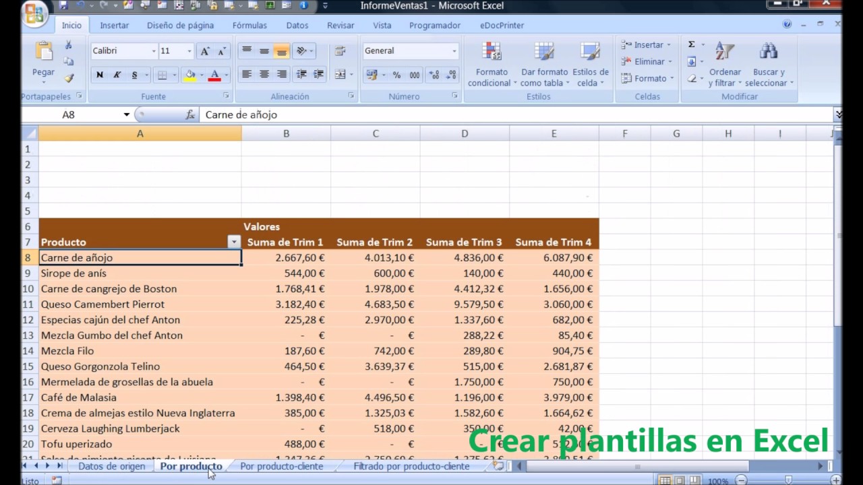The image size is (863, 485).
Task: Open Dar formato como tabla dropdown
Action: [x=544, y=65]
